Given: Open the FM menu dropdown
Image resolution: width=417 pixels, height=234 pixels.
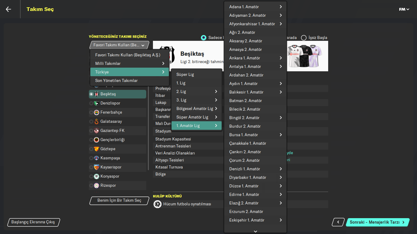Looking at the screenshot, I should (404, 9).
